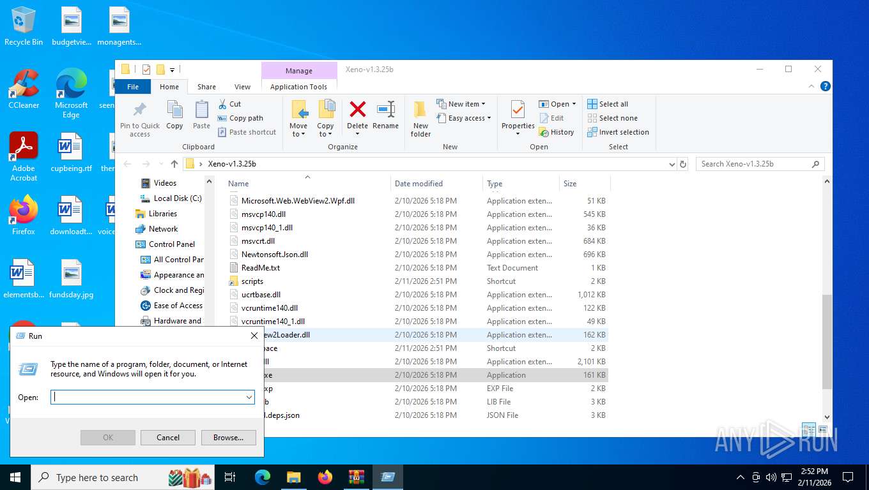
Task: Click Select none in ribbon
Action: coord(612,118)
